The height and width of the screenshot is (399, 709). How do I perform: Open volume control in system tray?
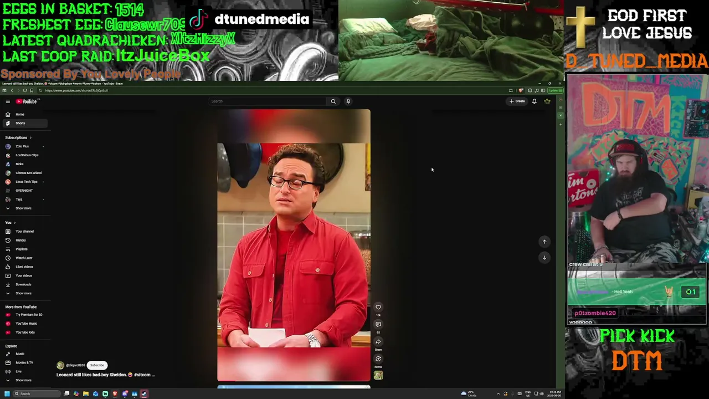[x=542, y=394]
